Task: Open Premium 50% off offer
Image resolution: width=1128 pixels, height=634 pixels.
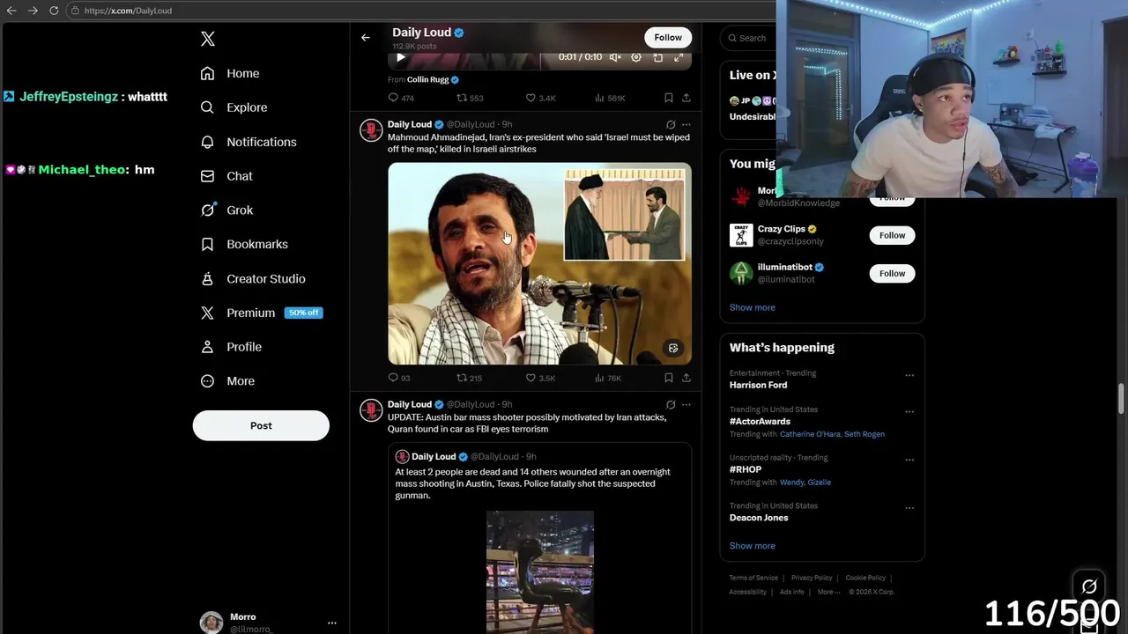Action: [262, 313]
